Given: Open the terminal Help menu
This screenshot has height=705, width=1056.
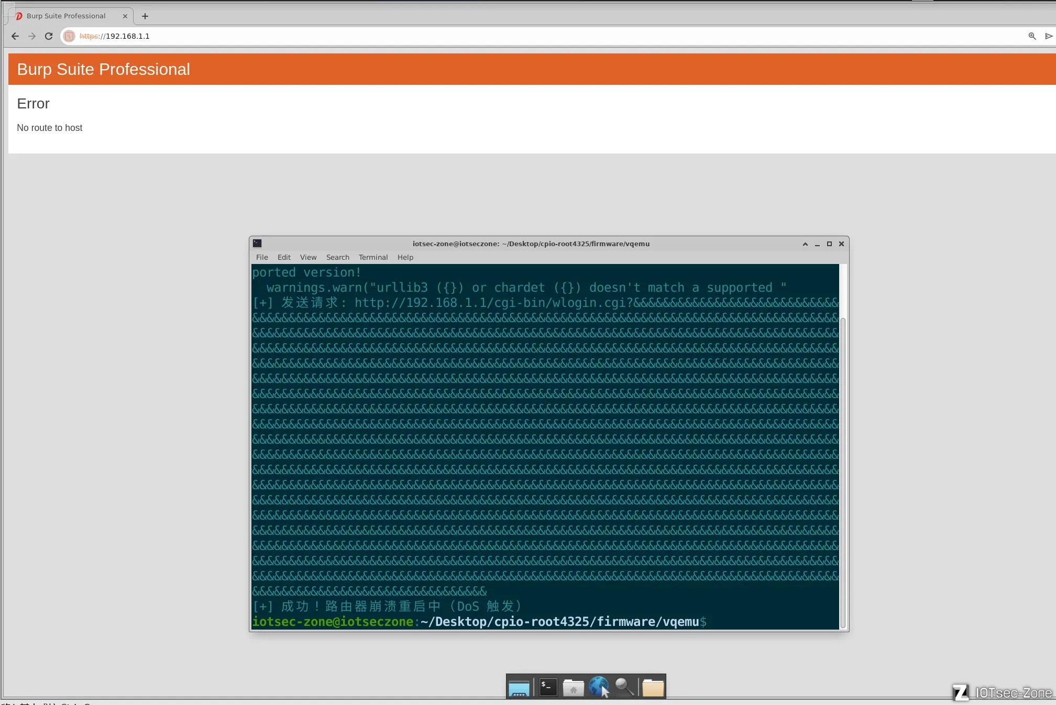Looking at the screenshot, I should coord(405,257).
